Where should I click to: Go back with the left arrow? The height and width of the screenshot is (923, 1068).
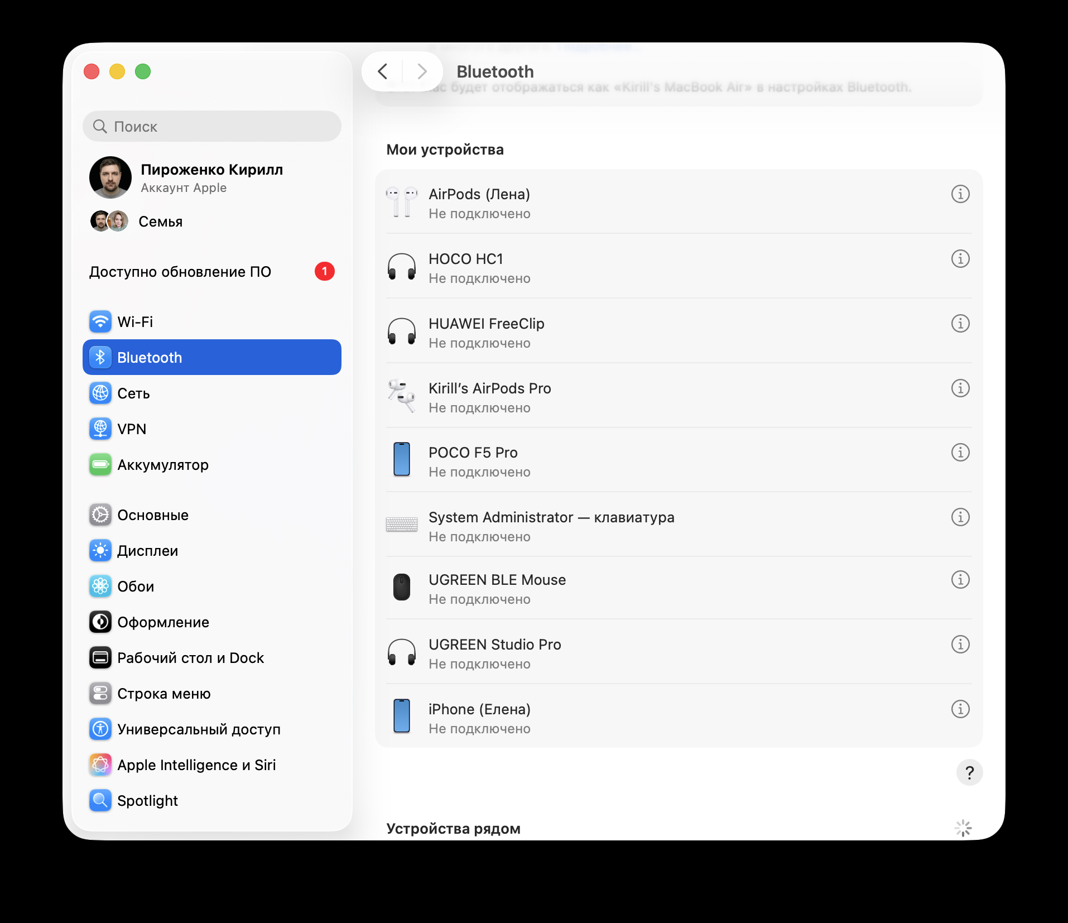coord(383,71)
